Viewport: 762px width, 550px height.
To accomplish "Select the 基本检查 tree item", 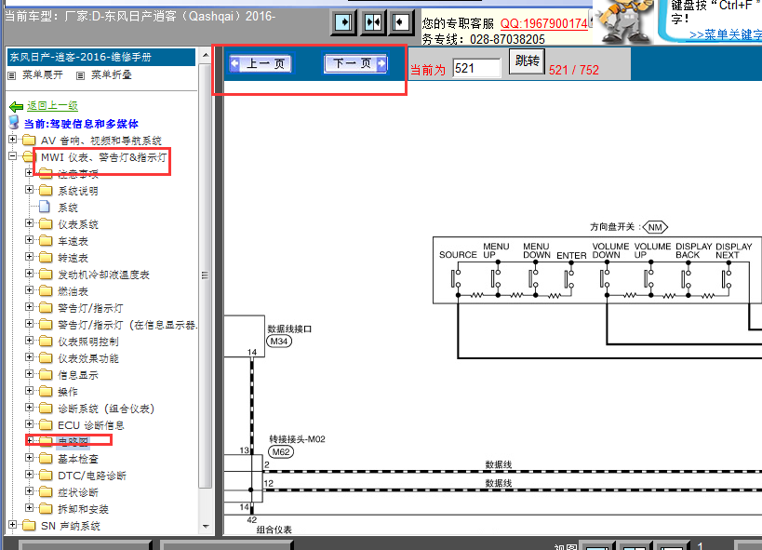I will click(x=78, y=459).
